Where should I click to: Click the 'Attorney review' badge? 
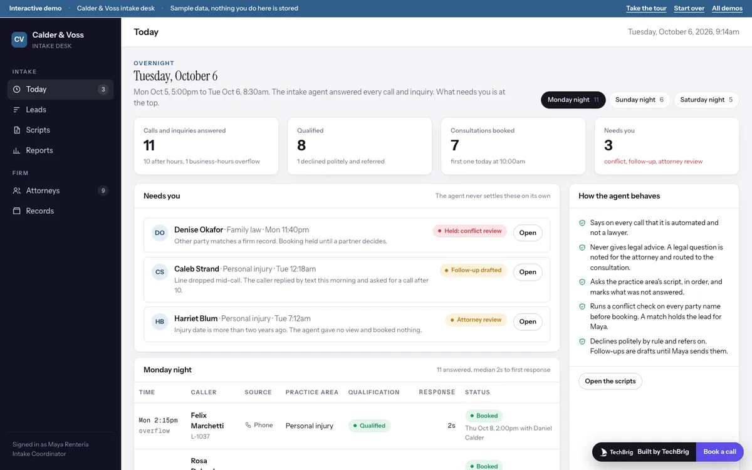pyautogui.click(x=476, y=320)
